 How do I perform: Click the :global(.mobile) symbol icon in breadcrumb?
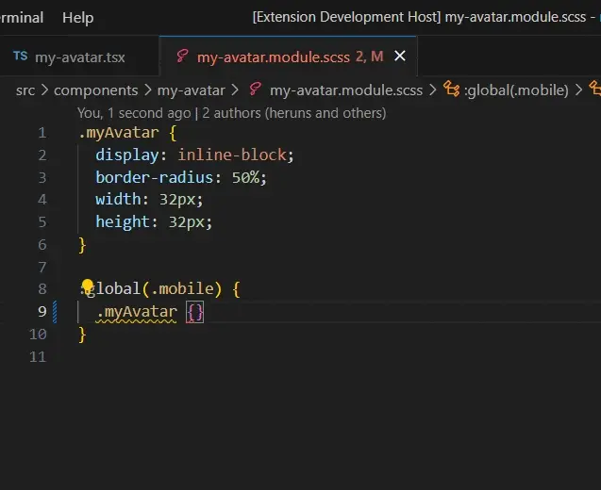[452, 90]
